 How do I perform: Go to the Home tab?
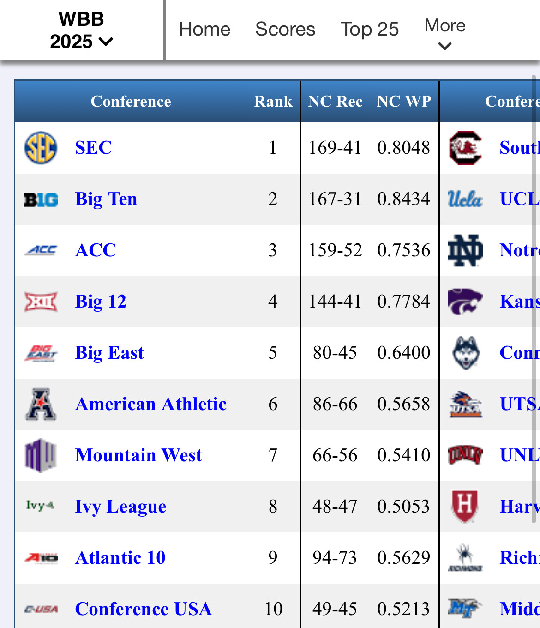coord(204,29)
